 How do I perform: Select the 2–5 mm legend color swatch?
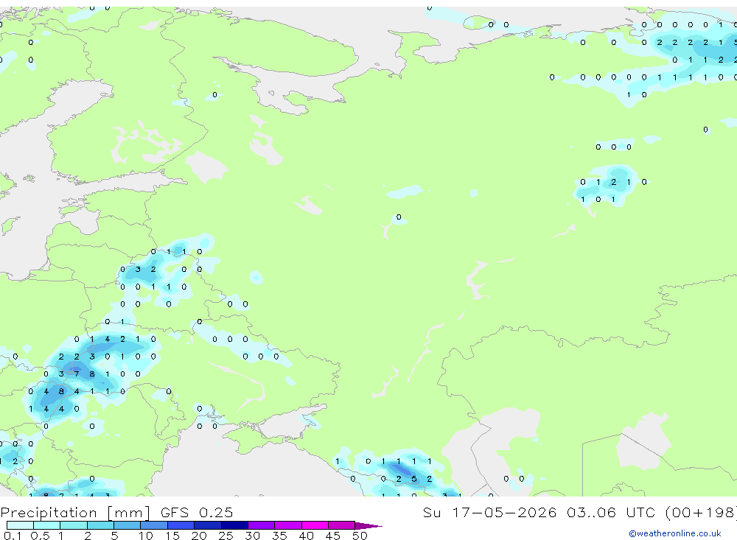100,525
